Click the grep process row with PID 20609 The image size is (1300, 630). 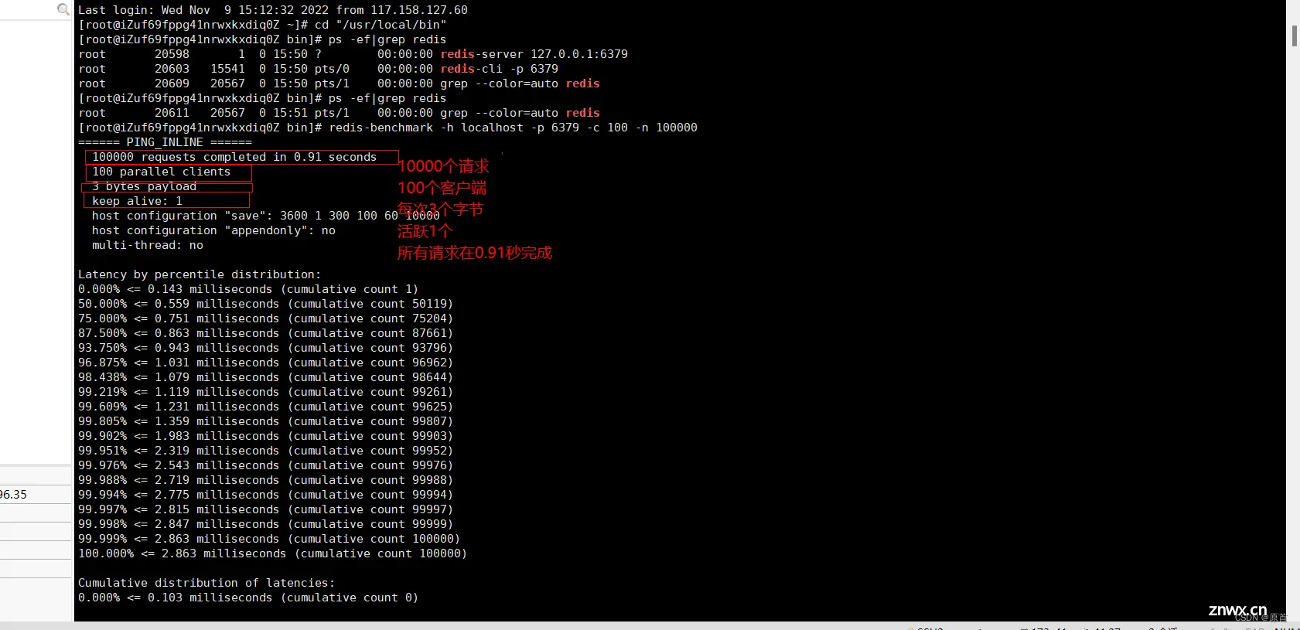coord(340,83)
